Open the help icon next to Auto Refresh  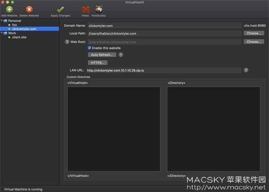pos(121,54)
